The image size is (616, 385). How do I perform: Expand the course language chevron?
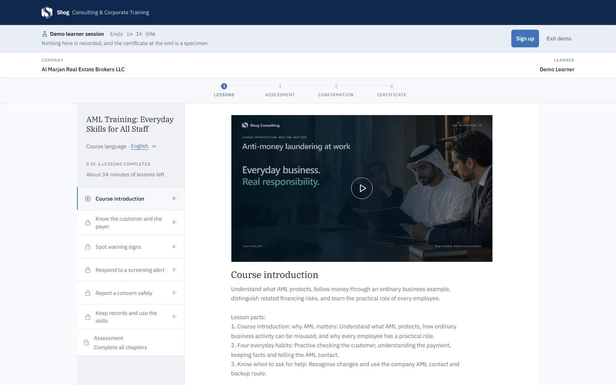[x=154, y=146]
